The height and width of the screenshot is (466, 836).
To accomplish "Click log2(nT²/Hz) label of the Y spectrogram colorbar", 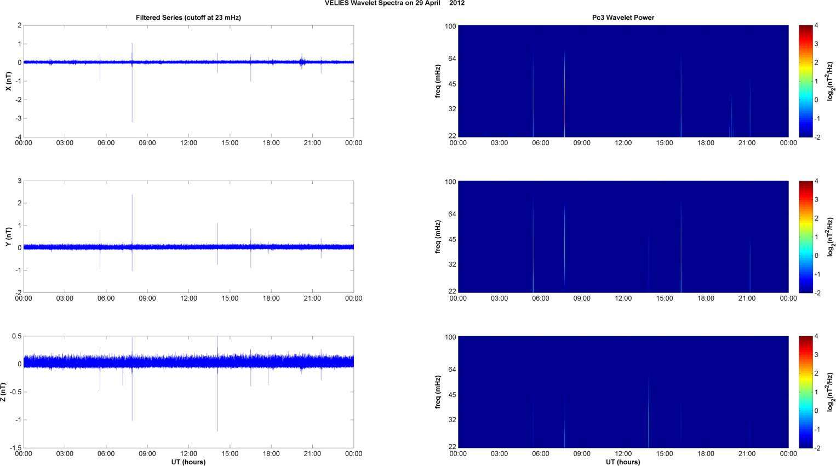I will click(x=831, y=237).
